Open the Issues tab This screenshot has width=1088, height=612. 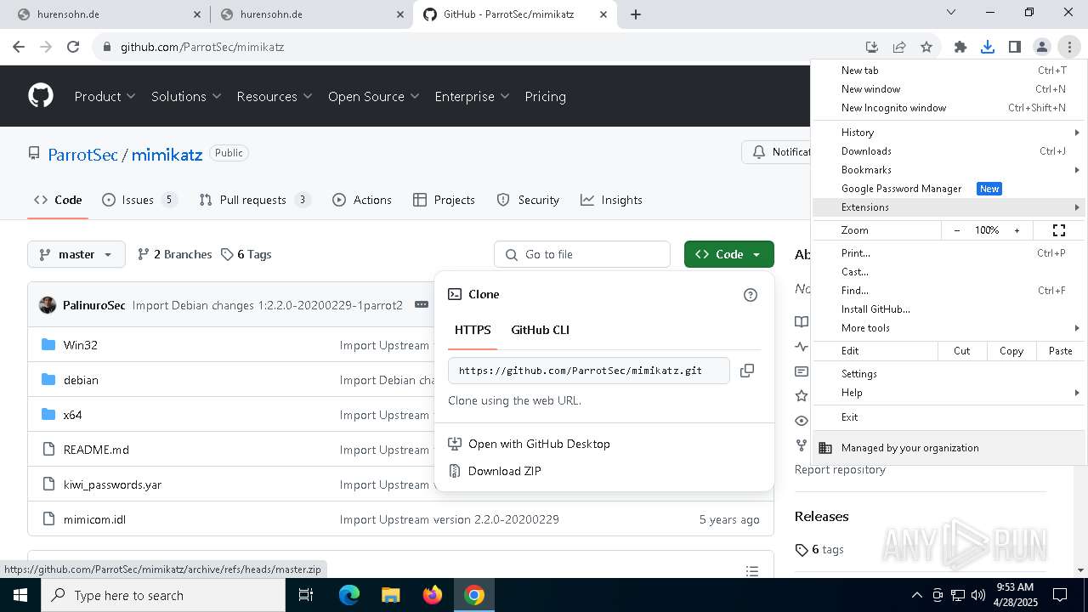[139, 200]
